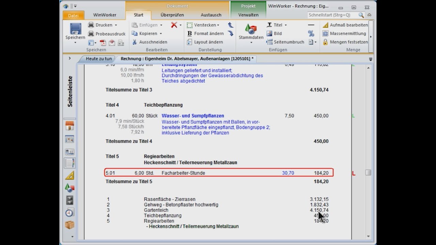Open the Drucken dropdown arrow

(116, 25)
